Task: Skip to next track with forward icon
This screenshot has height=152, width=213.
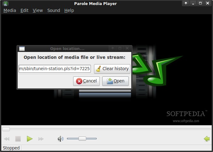Action: click(x=41, y=139)
